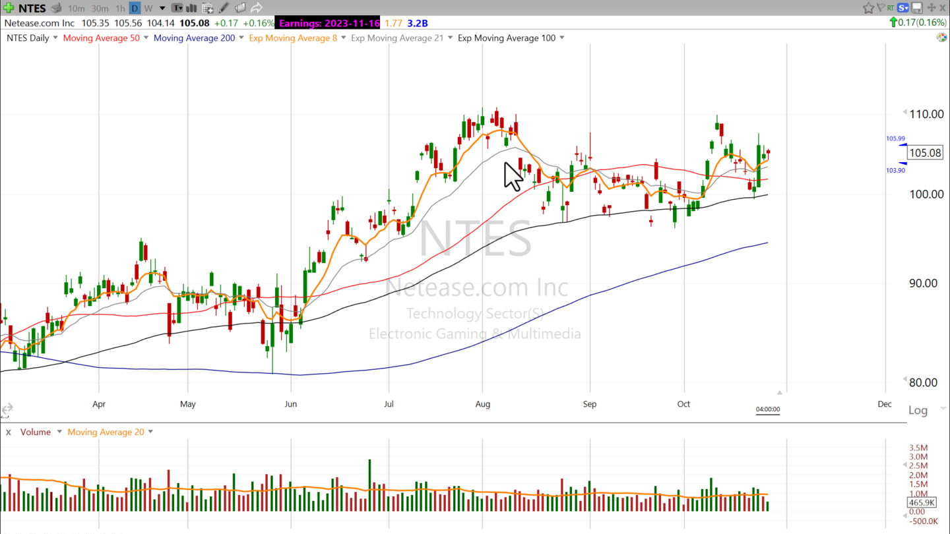This screenshot has height=534, width=950.
Task: Click the 110.00 price axis label
Action: pyautogui.click(x=926, y=114)
